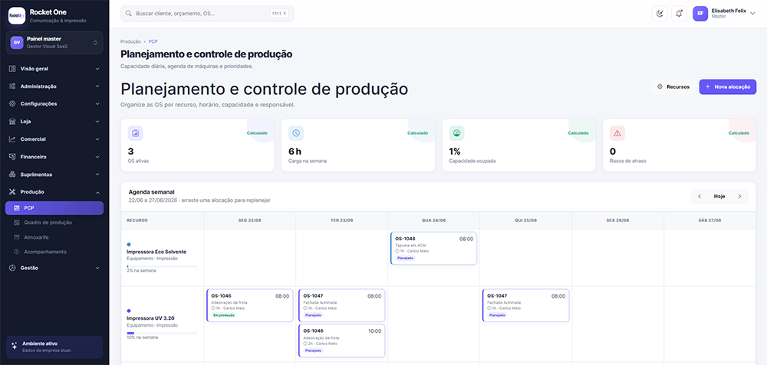Image resolution: width=767 pixels, height=365 pixels.
Task: Click the Visão geral sidebar icon
Action: 12,69
